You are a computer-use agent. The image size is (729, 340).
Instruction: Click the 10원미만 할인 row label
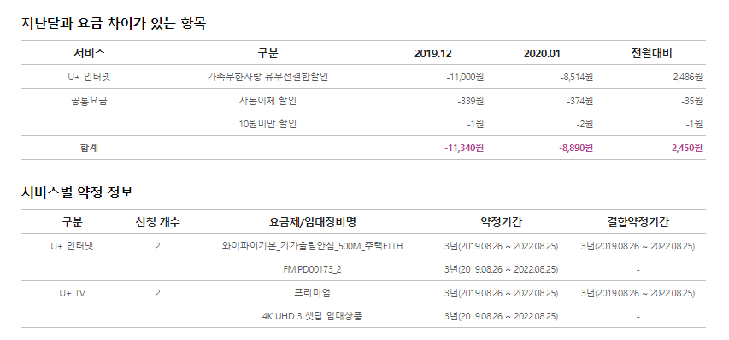[x=267, y=124]
